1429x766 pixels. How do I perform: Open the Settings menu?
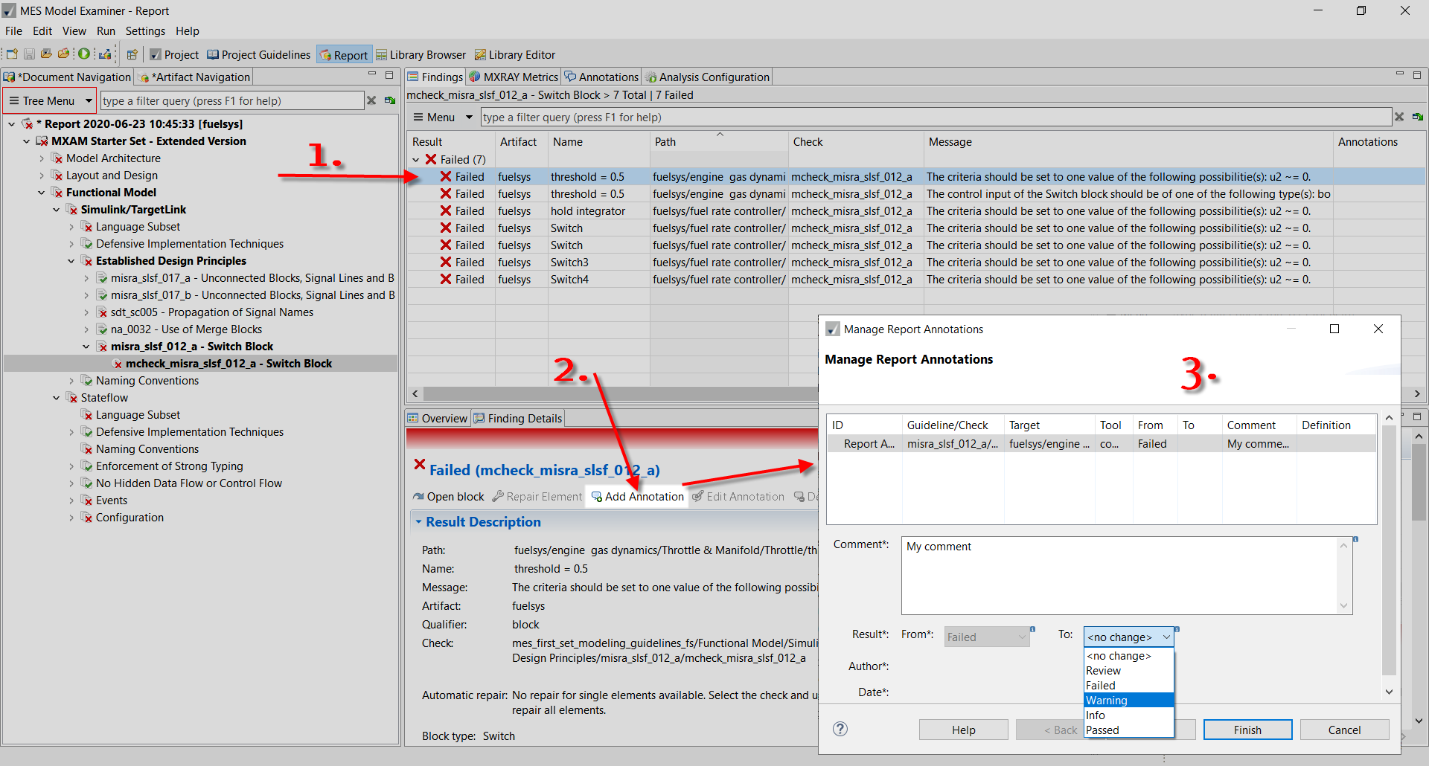point(145,31)
